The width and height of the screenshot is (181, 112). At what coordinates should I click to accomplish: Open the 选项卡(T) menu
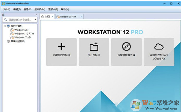pos(53,9)
